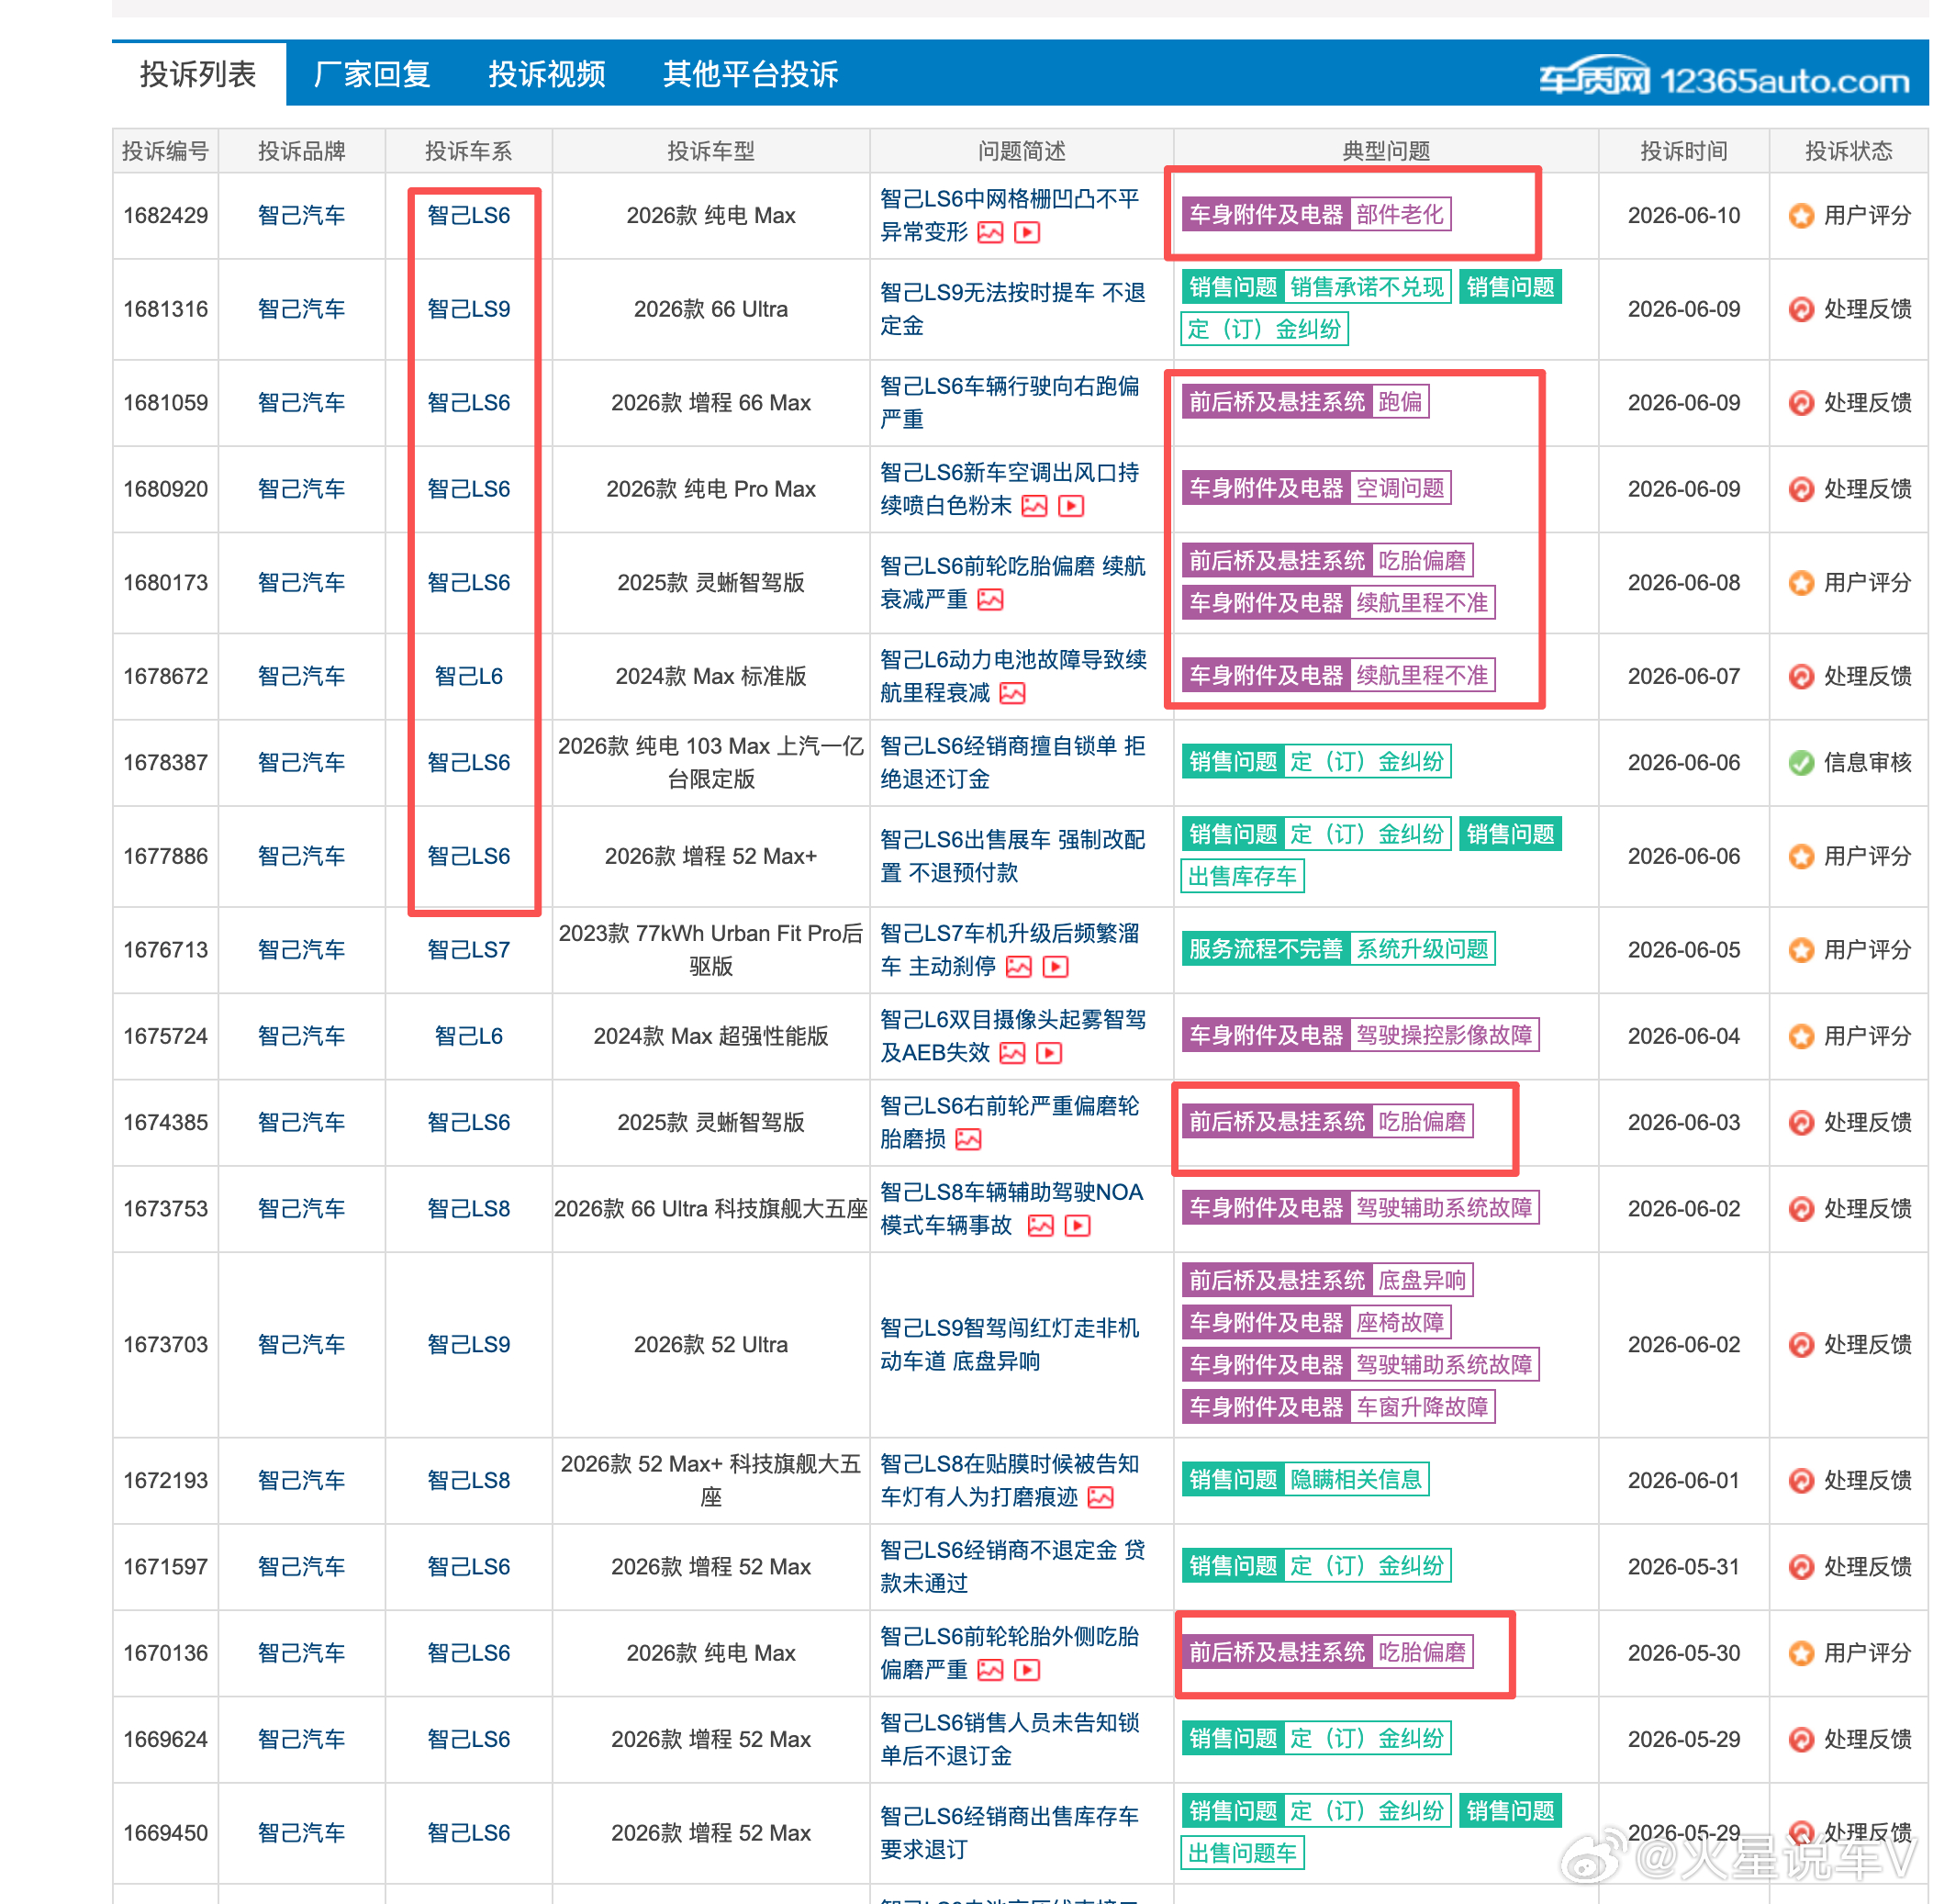This screenshot has width=1933, height=1904.
Task: Click the 销售承诺不兑现 tag
Action: (x=1367, y=288)
